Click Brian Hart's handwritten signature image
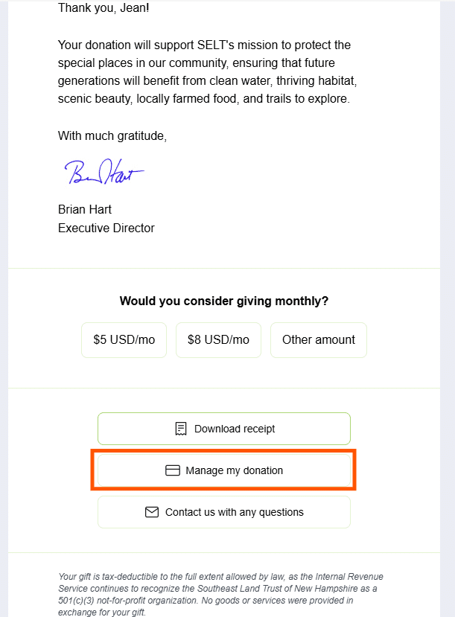This screenshot has width=455, height=617. [x=103, y=172]
